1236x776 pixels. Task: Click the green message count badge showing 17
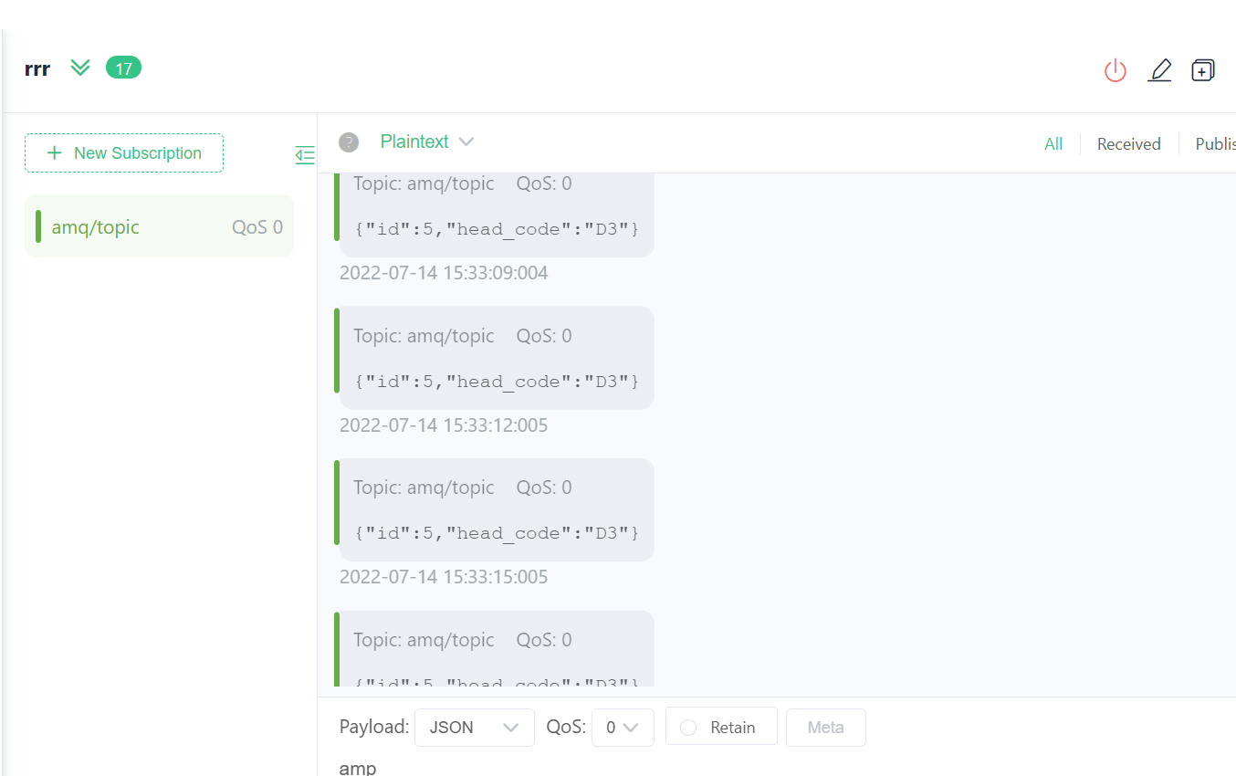[123, 67]
